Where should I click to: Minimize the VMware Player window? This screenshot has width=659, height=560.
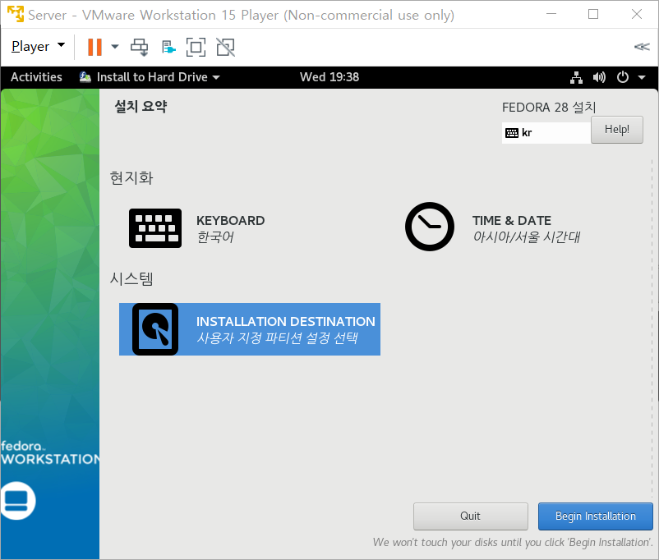[551, 14]
